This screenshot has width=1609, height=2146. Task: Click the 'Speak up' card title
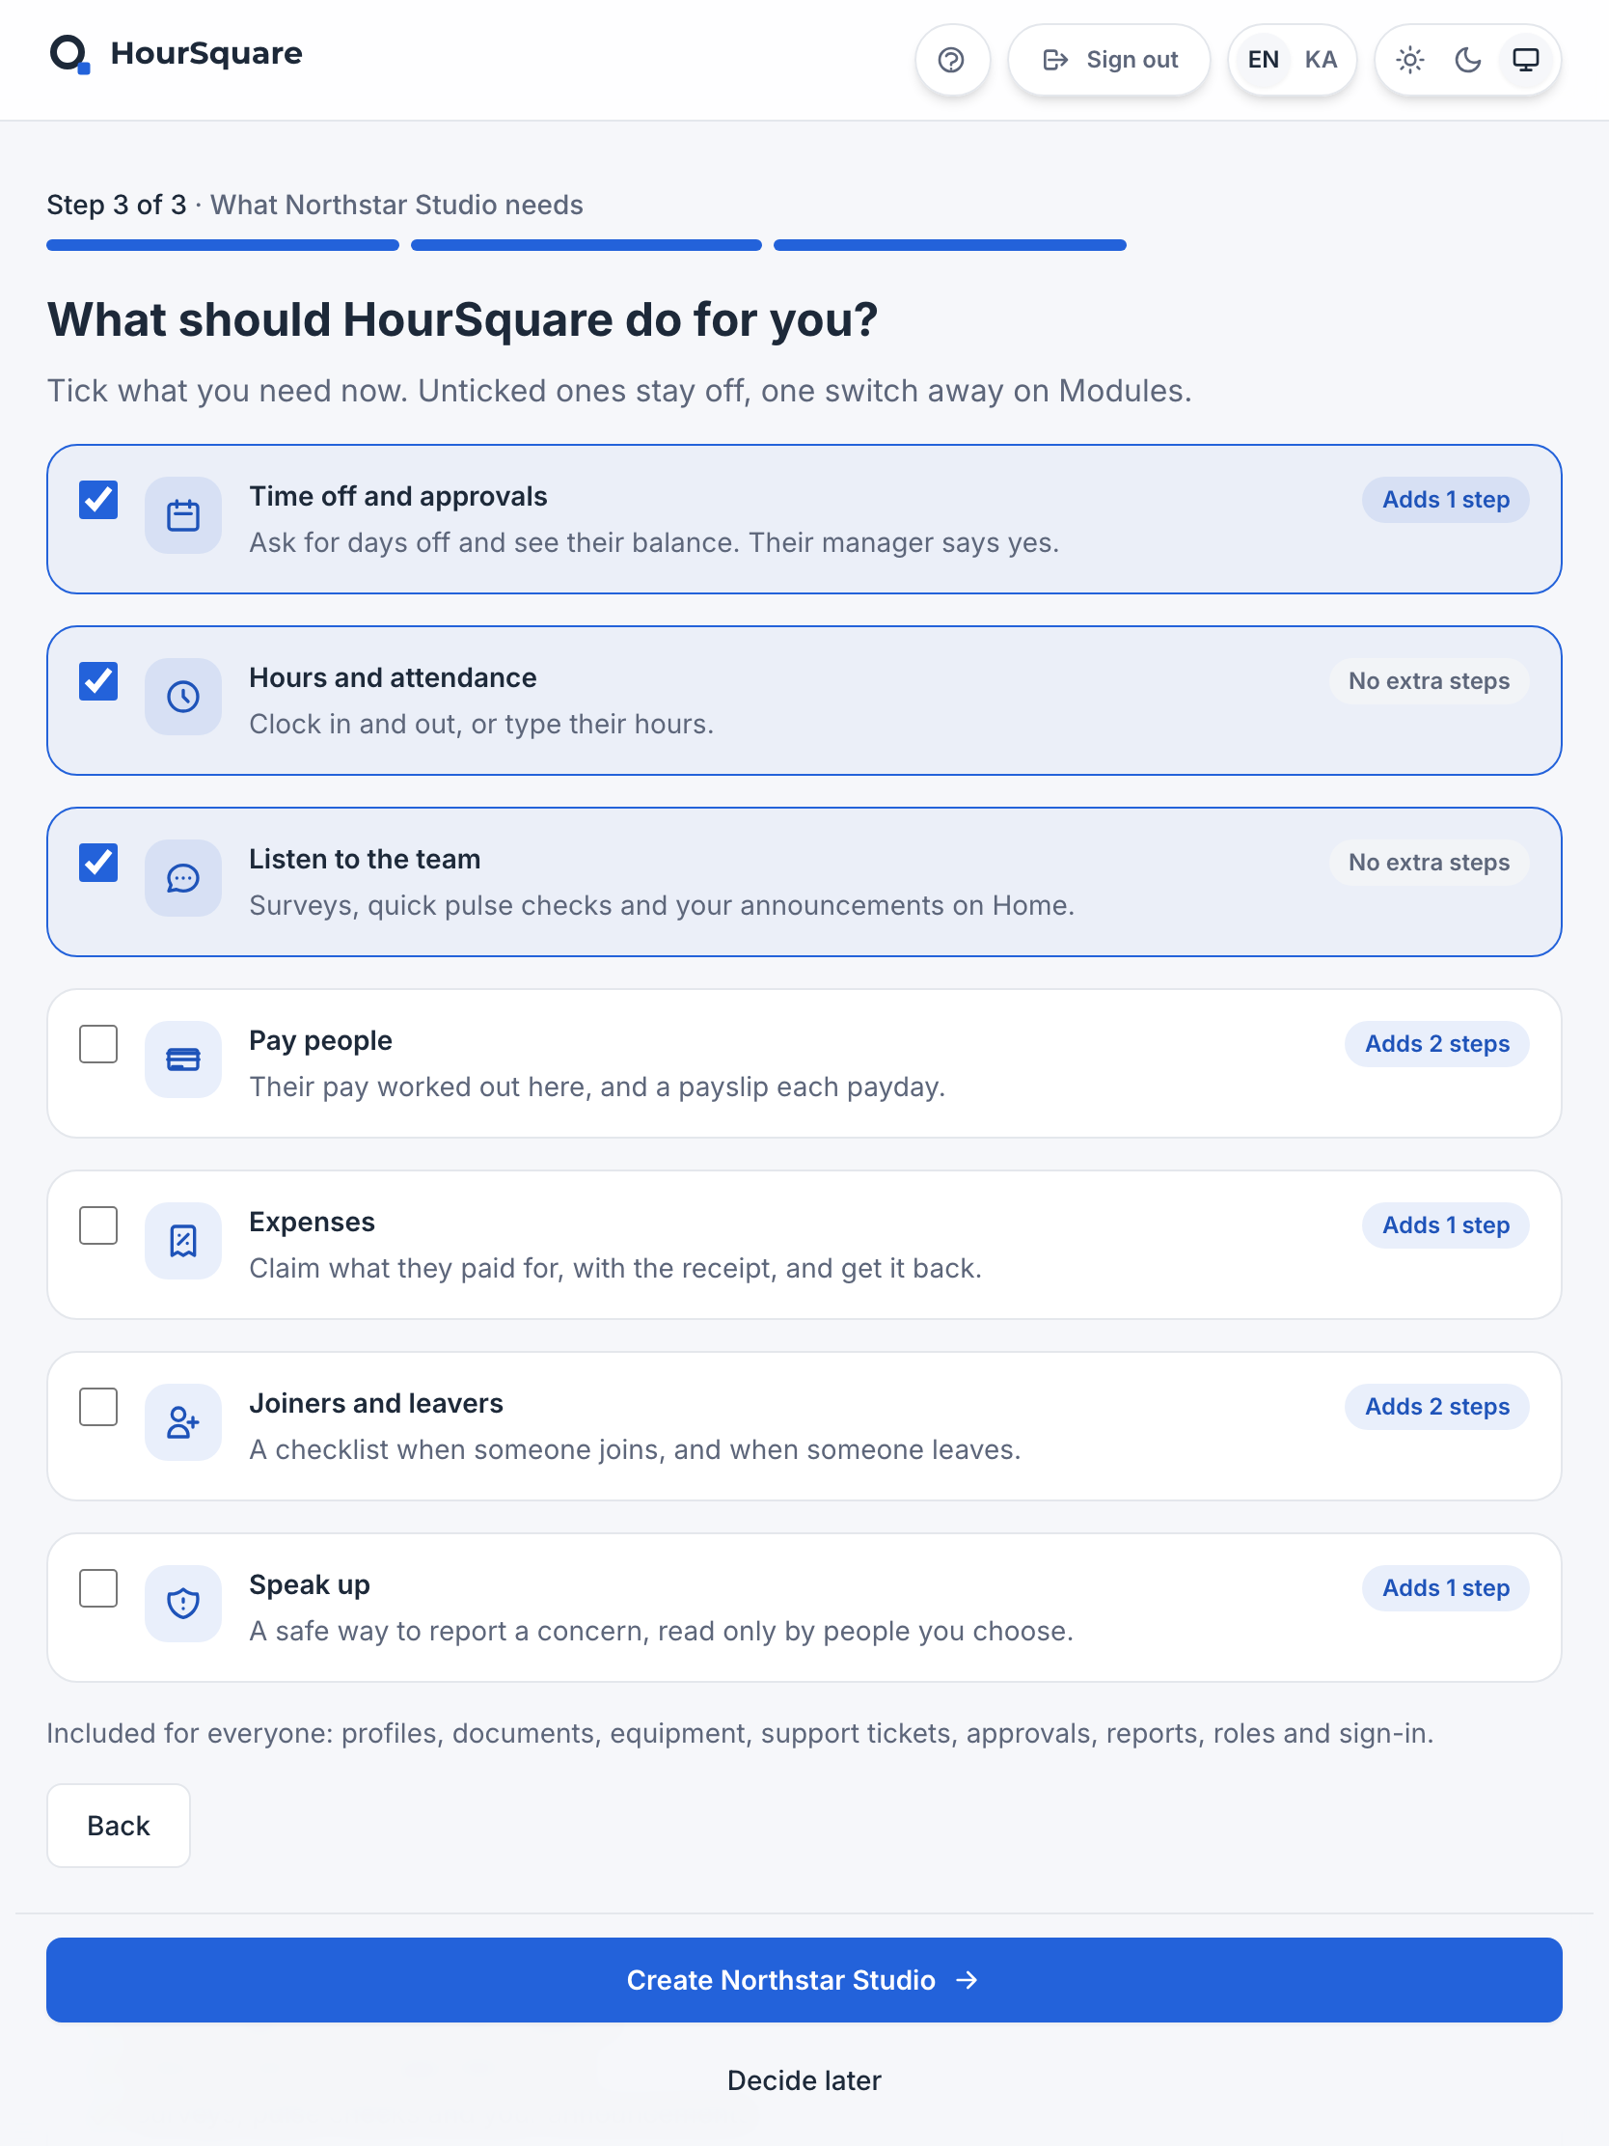[x=310, y=1585]
